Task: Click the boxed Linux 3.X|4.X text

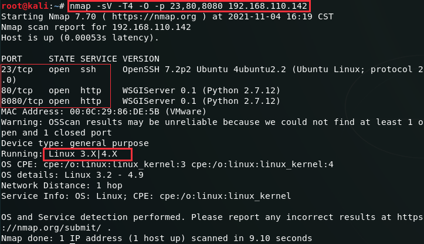Action: [x=83, y=154]
